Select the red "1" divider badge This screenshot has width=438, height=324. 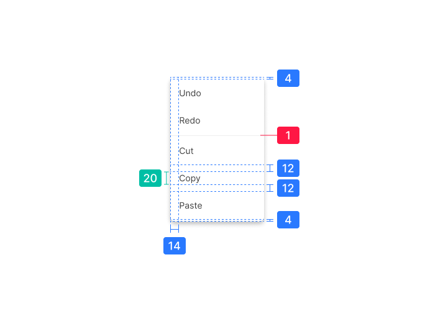pyautogui.click(x=288, y=135)
